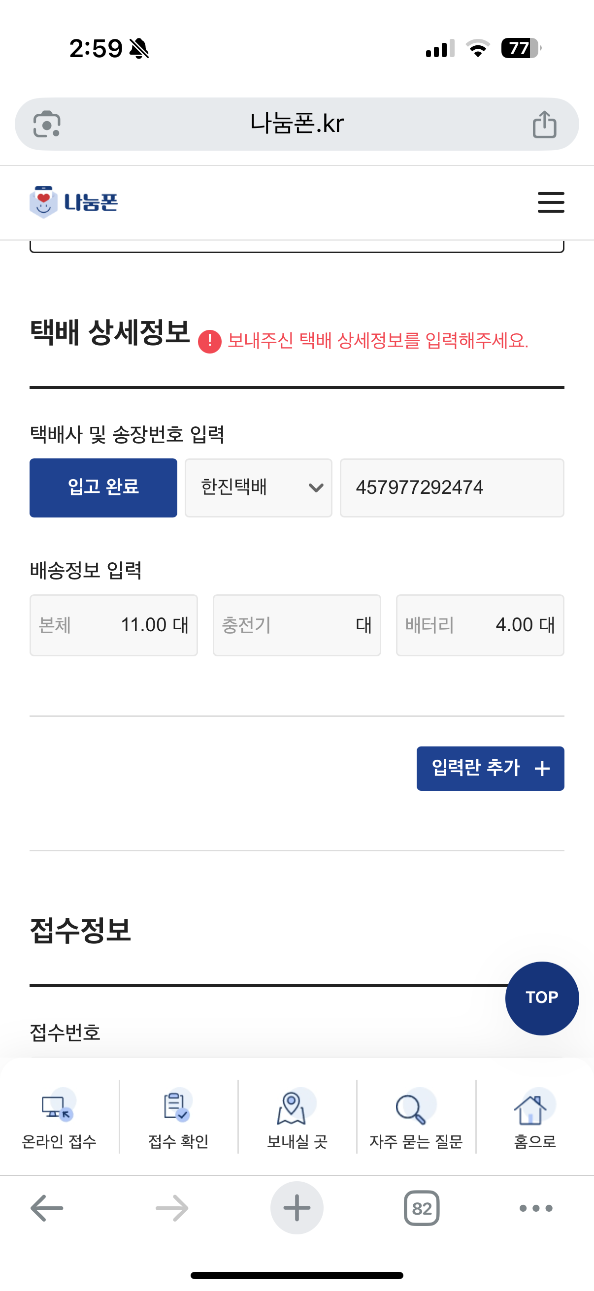Tap the browser back arrow

tap(47, 1208)
